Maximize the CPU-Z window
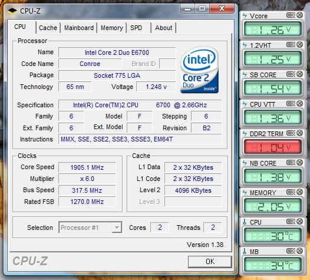 point(202,9)
